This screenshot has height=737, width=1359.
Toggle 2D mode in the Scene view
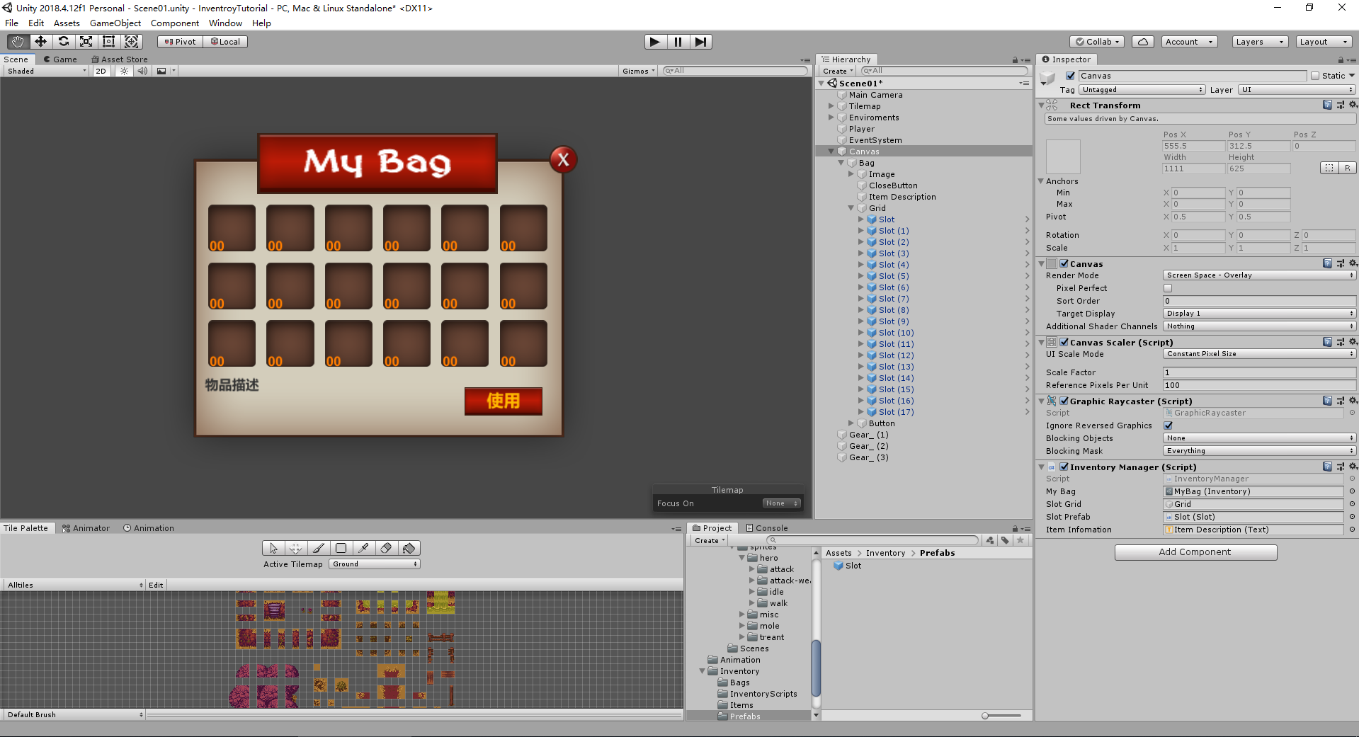point(101,71)
